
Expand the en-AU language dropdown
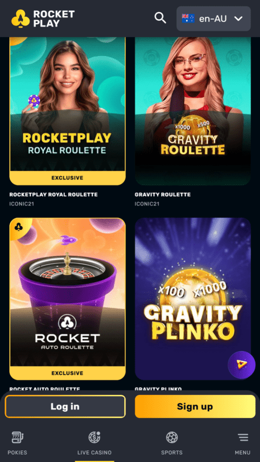coord(213,18)
